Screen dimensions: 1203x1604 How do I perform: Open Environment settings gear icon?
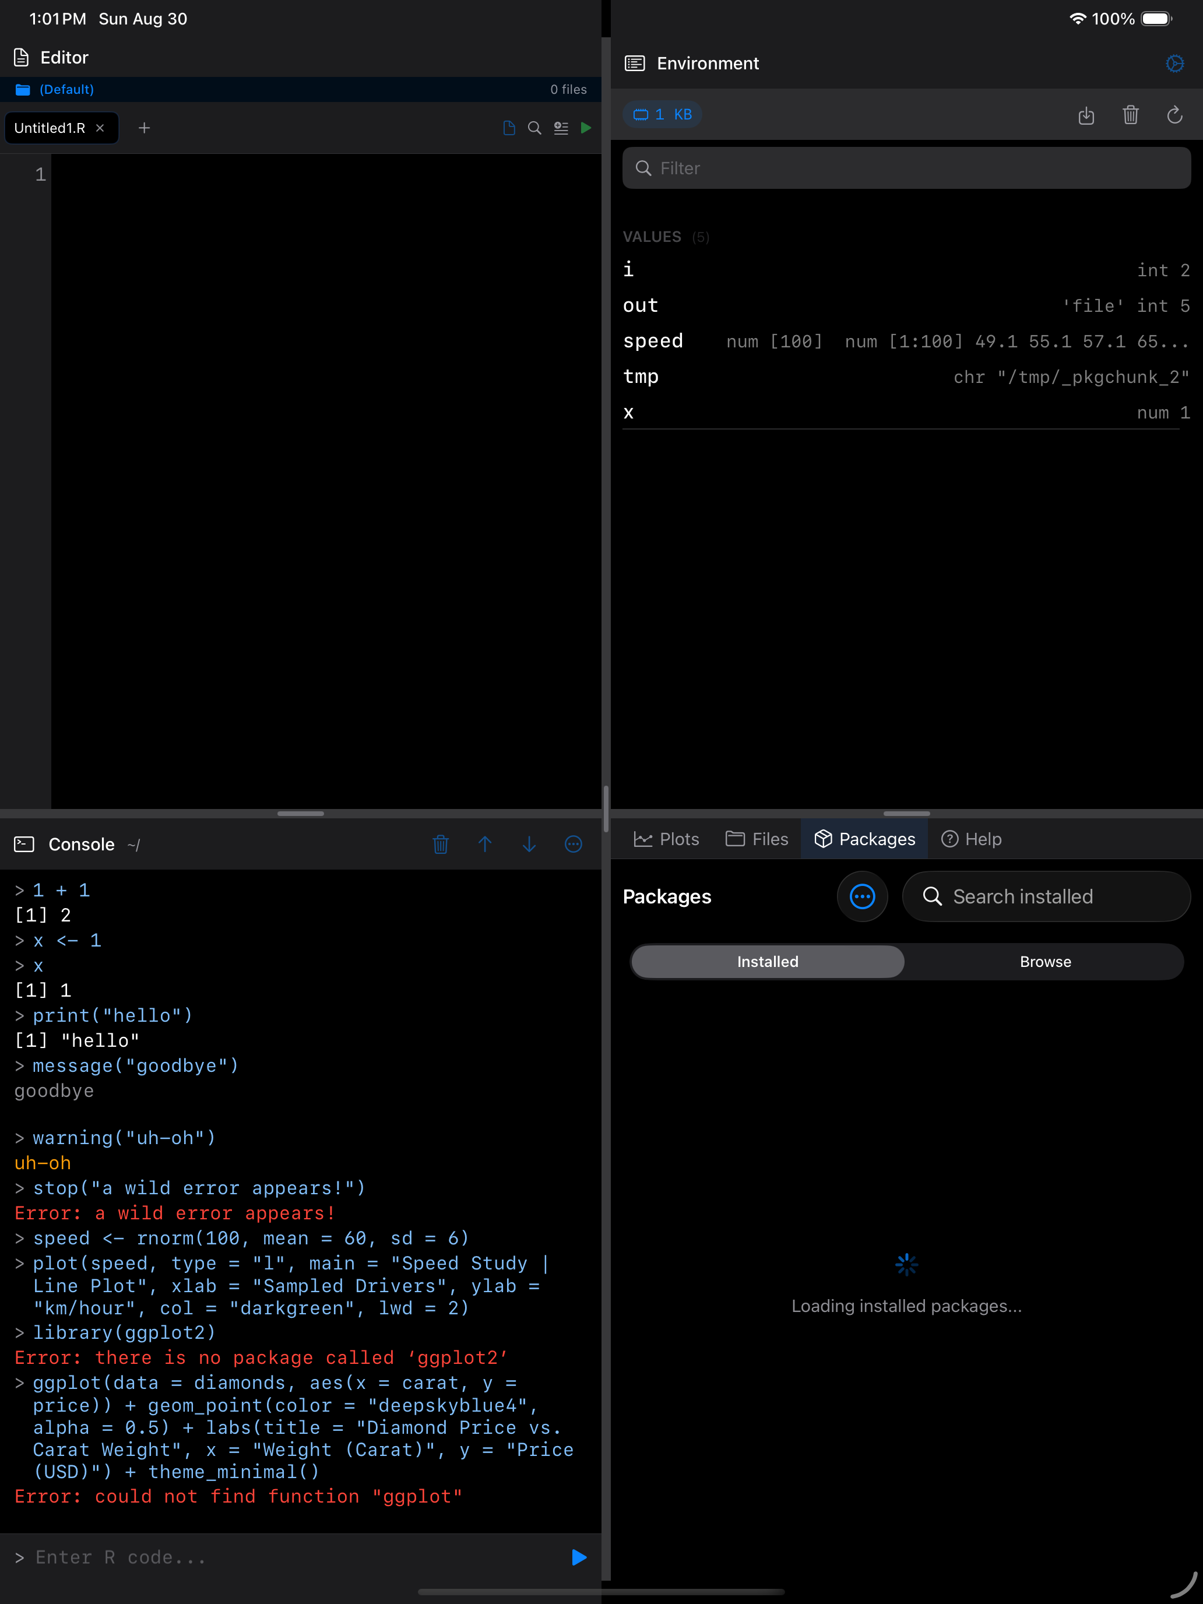click(x=1174, y=64)
